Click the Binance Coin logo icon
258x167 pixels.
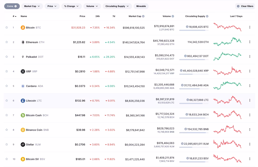point(23,130)
